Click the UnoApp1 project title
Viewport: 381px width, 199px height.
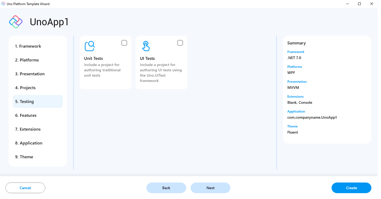click(x=49, y=22)
